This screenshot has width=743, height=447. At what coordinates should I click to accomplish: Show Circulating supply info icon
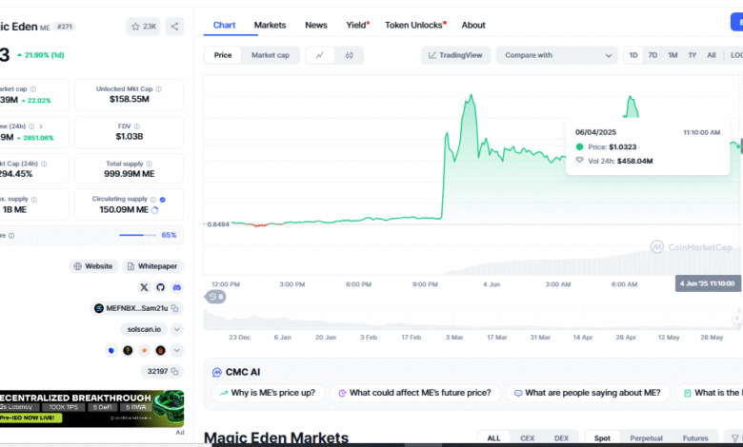[153, 199]
